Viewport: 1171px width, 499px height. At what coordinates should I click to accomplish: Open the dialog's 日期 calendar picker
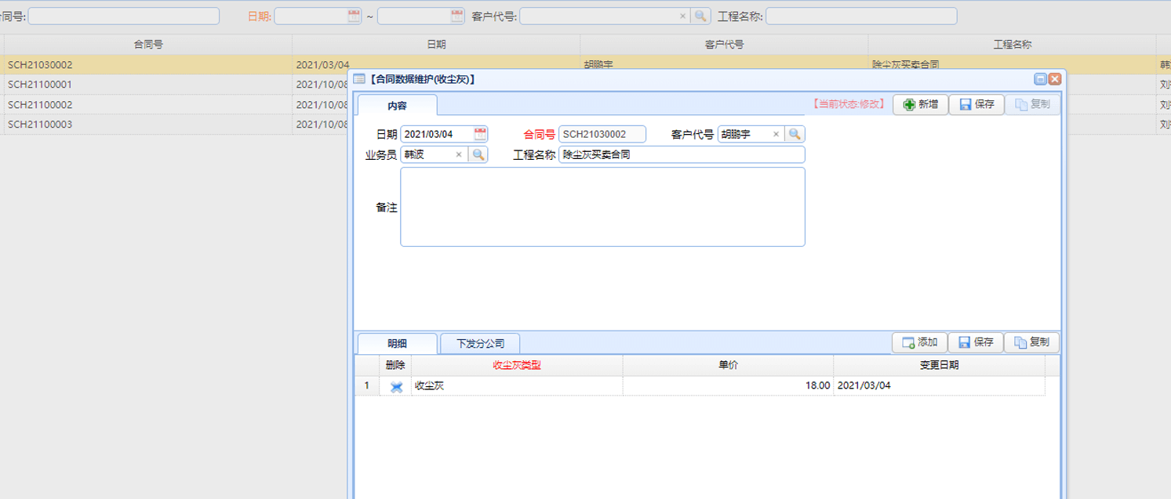(480, 134)
